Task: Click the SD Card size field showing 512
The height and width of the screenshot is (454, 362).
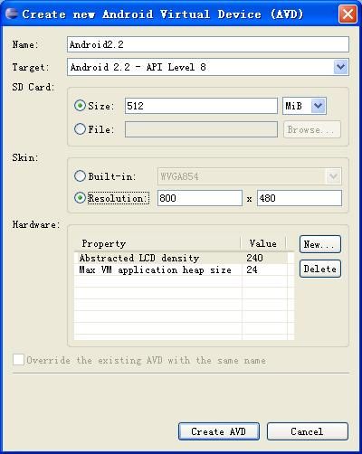Action: [x=201, y=106]
